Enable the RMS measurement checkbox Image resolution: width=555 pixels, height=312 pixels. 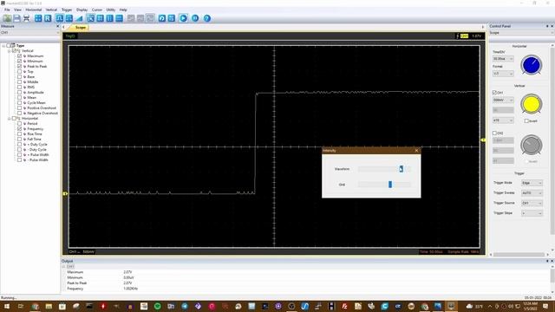[19, 87]
